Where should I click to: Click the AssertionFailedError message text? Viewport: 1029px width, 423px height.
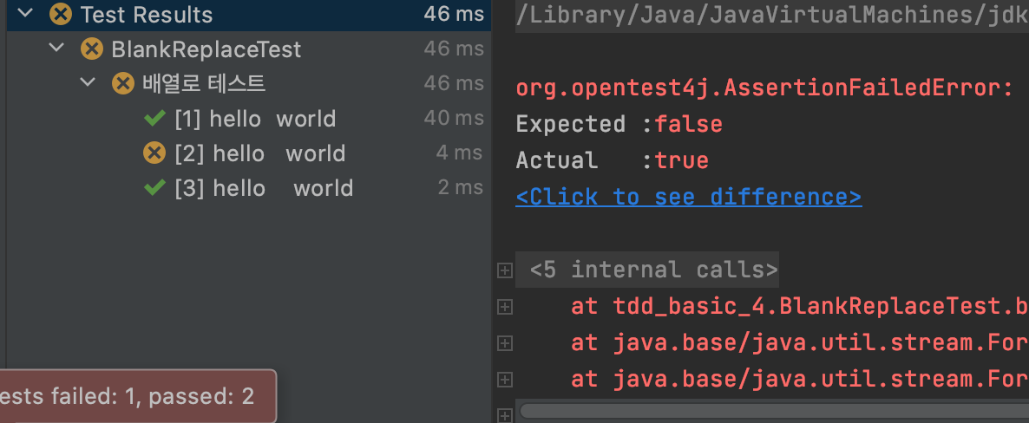tap(765, 88)
